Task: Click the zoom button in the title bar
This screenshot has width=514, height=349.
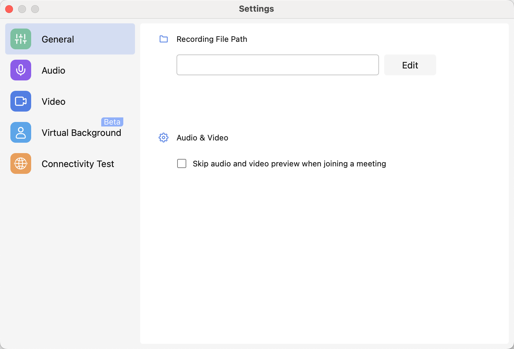Action: pos(35,9)
